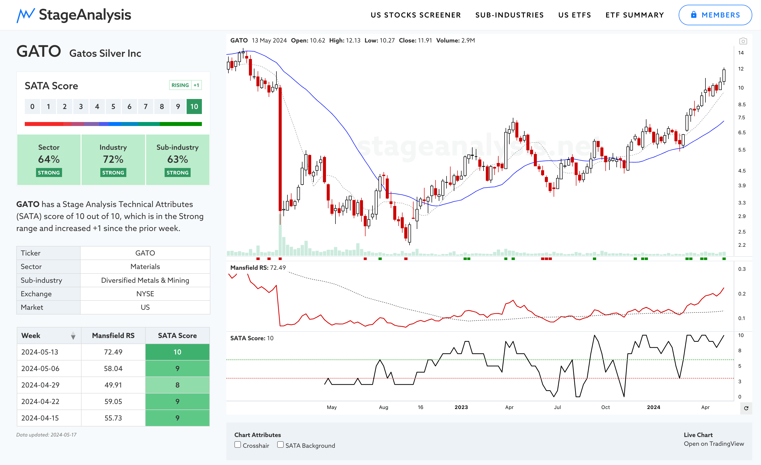Click Mansfield RS value 58.04
The height and width of the screenshot is (465, 761).
pyautogui.click(x=113, y=368)
